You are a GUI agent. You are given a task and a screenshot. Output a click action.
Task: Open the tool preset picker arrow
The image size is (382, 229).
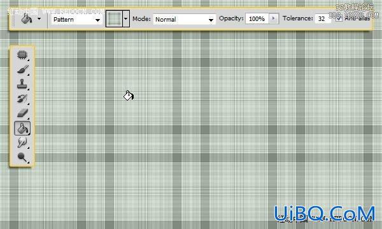tap(39, 18)
